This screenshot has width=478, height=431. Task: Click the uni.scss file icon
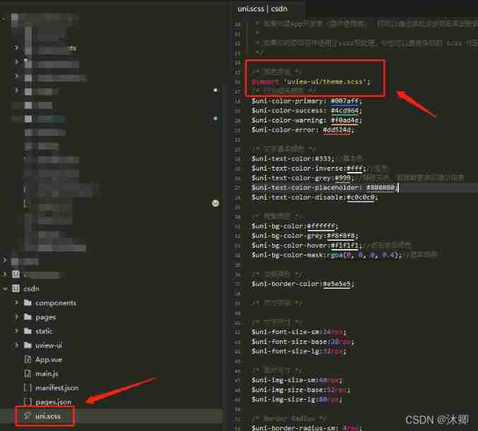(x=28, y=415)
